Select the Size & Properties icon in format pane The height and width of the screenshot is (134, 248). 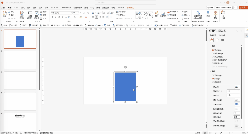223,40
